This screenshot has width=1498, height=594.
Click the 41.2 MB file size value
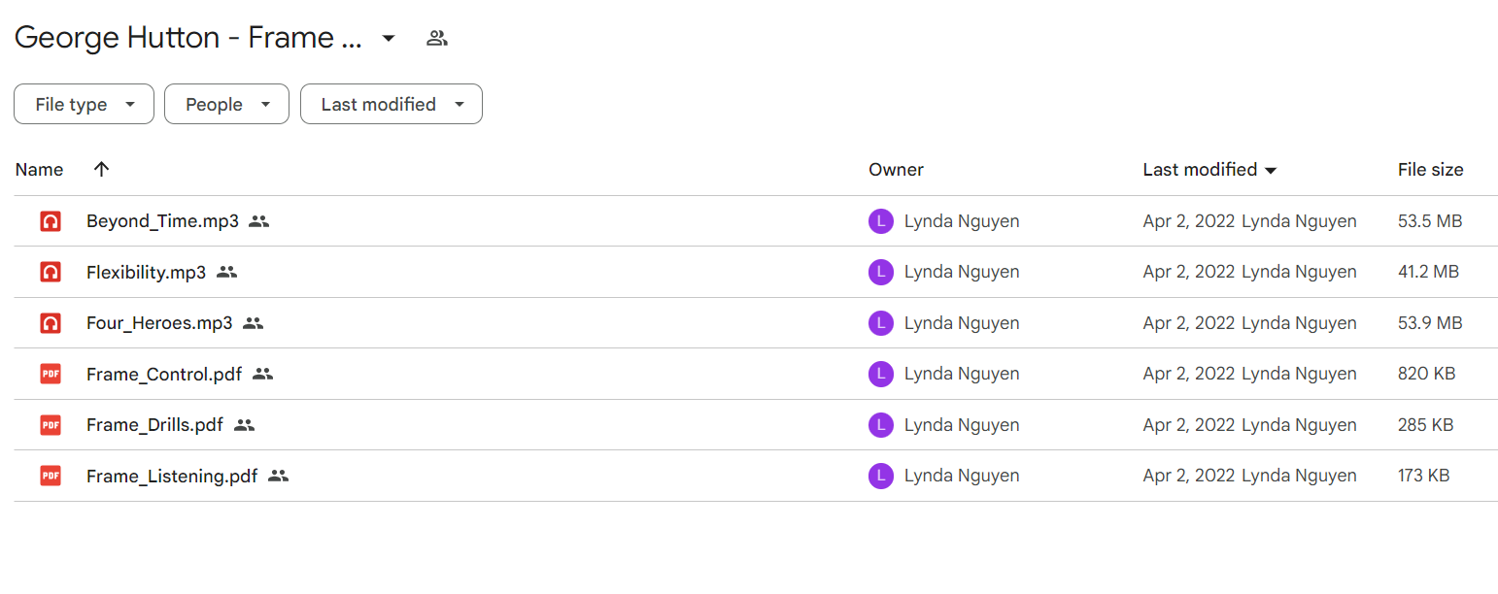tap(1428, 272)
